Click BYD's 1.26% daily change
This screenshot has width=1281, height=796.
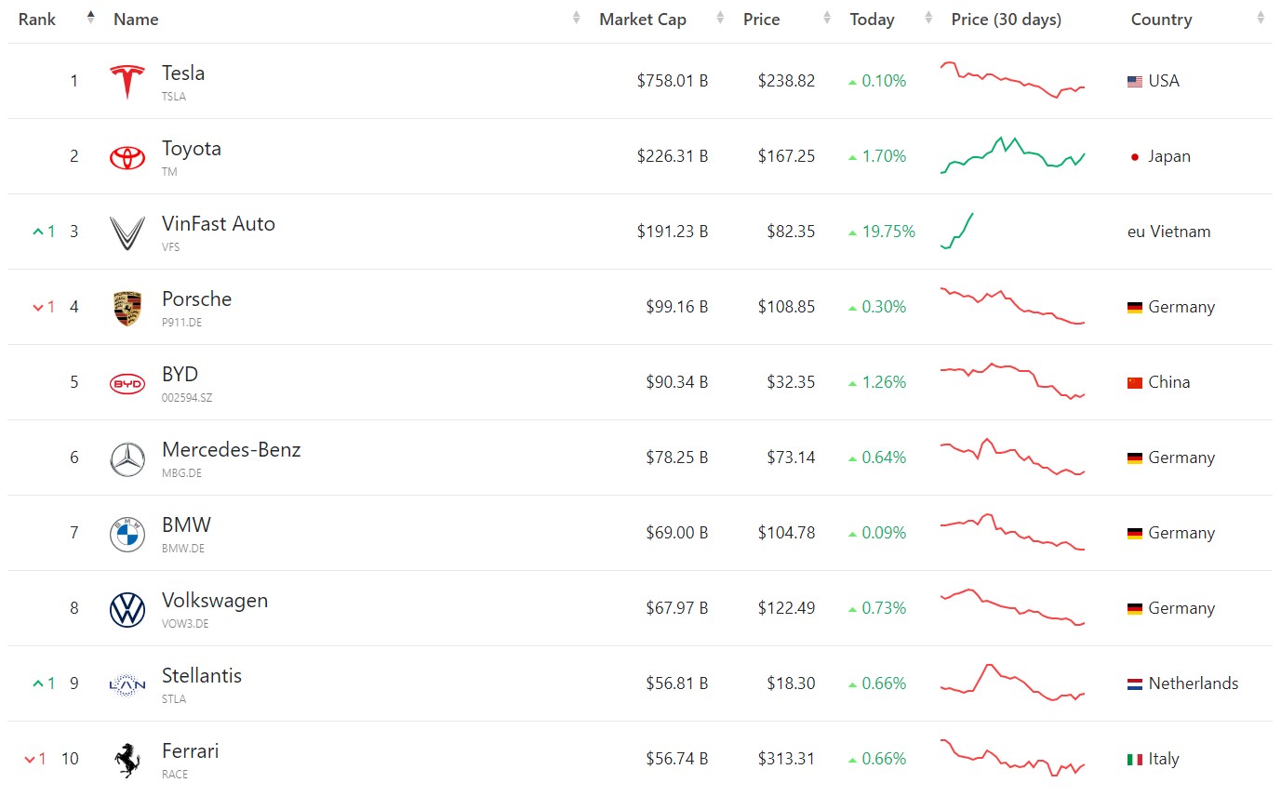point(884,383)
